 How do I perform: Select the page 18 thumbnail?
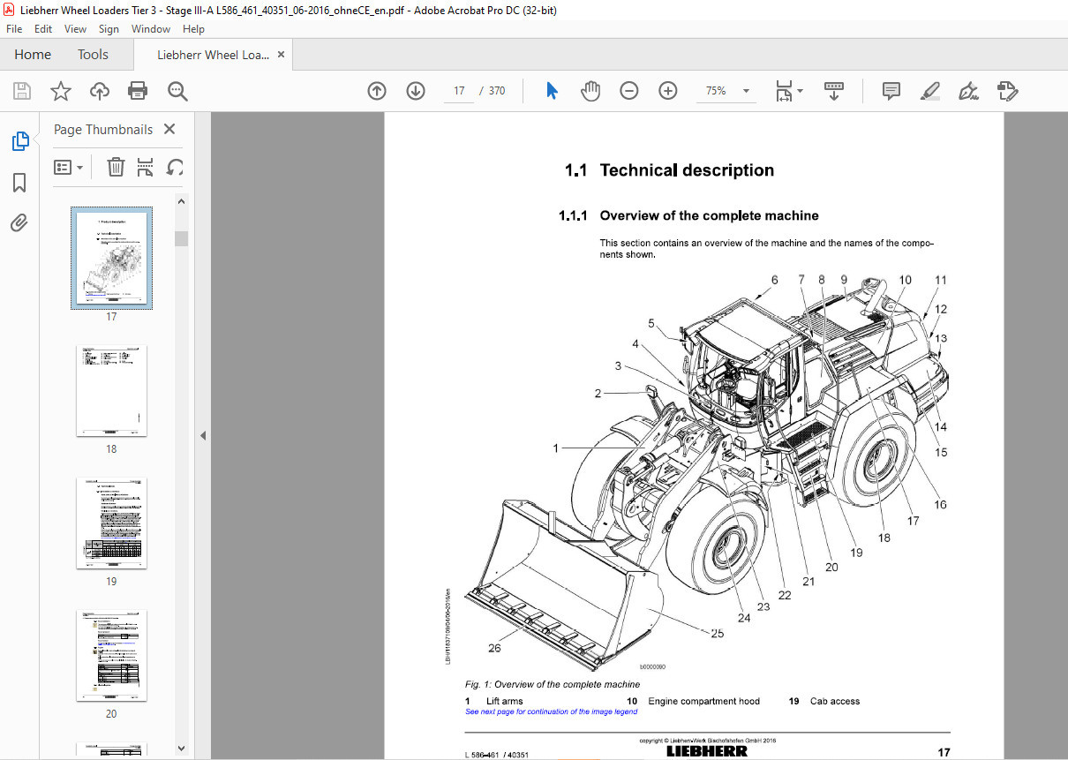click(x=112, y=390)
